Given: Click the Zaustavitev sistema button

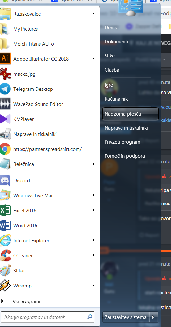Looking at the screenshot, I should point(126,317).
